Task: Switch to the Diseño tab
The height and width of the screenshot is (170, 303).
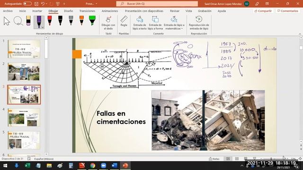Action: (x=68, y=11)
